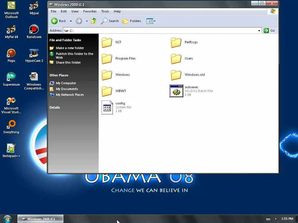Click the window title bar drive icon
Viewport: 298px width, 223px height.
[x=51, y=4]
